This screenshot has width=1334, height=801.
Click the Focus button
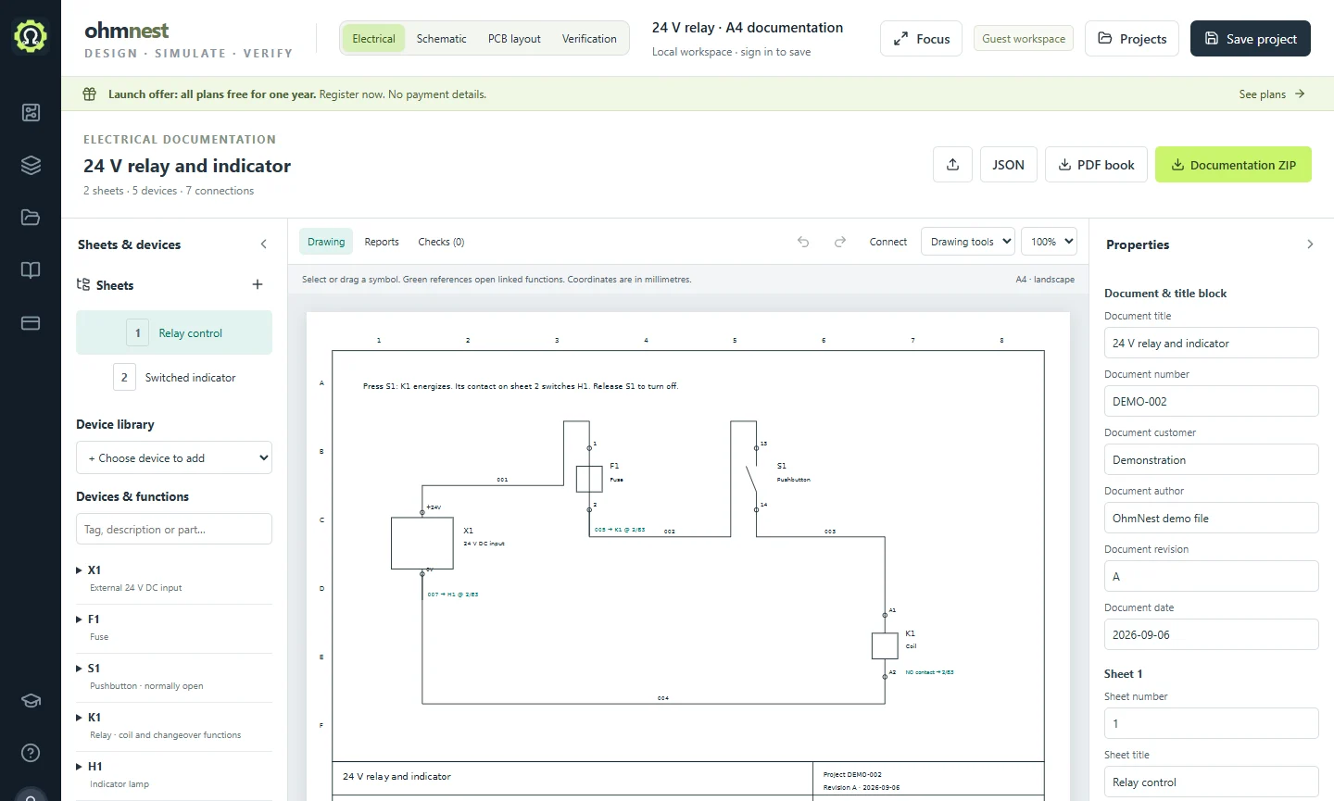921,39
